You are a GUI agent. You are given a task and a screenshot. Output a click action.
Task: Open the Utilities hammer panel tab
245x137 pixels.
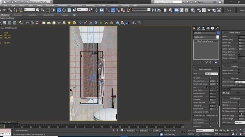[217, 28]
